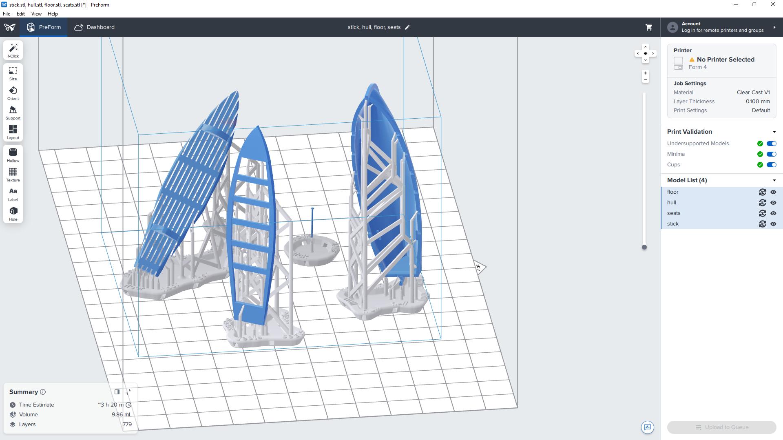This screenshot has height=440, width=783.
Task: Open the File menu
Action: [x=7, y=14]
